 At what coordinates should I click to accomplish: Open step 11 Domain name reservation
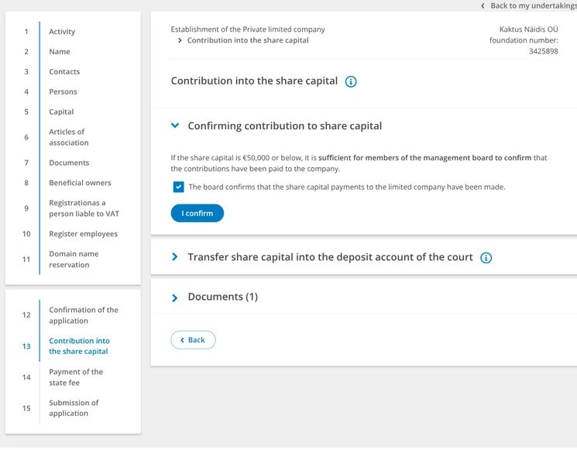click(x=74, y=259)
